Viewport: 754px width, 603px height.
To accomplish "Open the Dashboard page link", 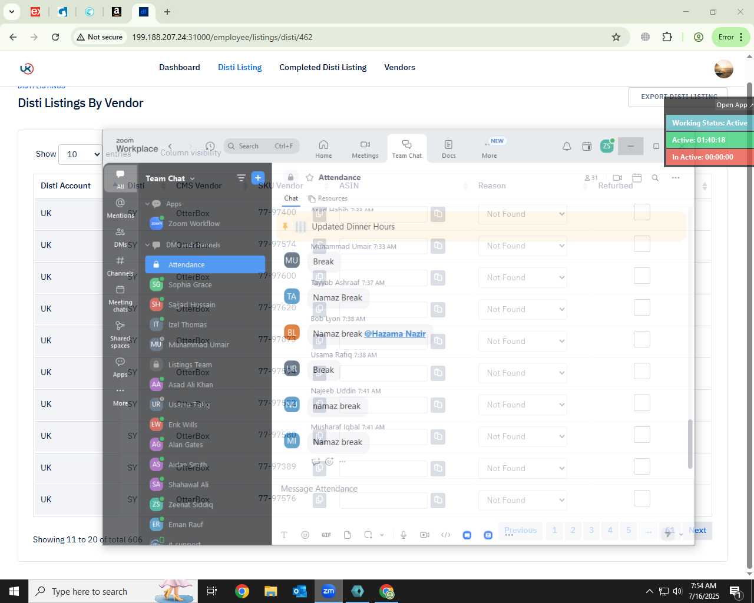I will coord(180,67).
